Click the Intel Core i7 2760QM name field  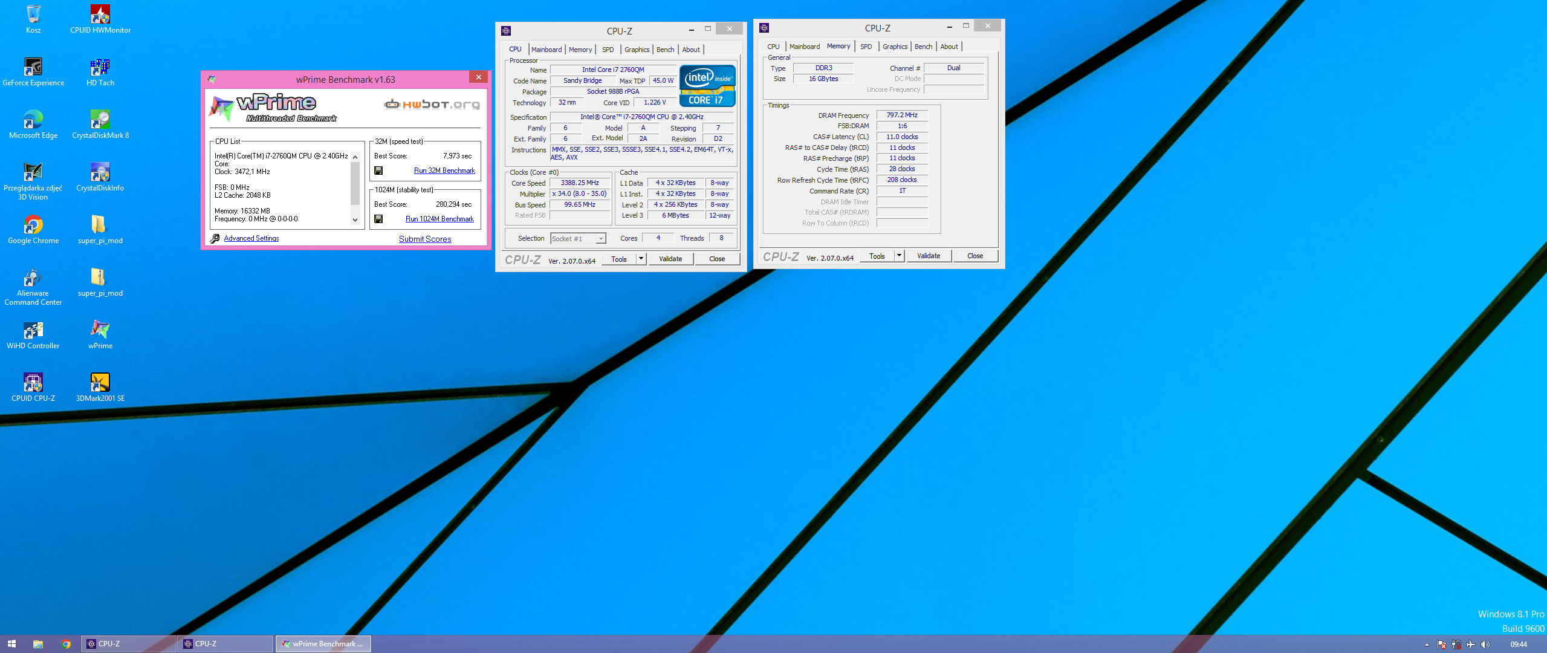(x=613, y=70)
